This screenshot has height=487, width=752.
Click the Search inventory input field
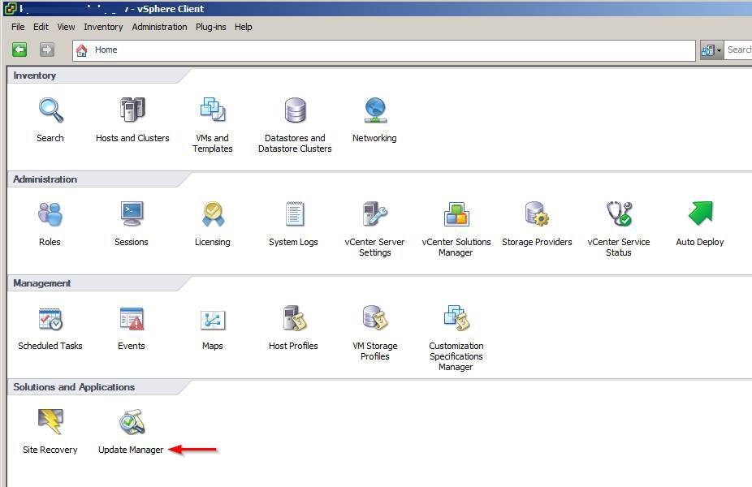(738, 50)
